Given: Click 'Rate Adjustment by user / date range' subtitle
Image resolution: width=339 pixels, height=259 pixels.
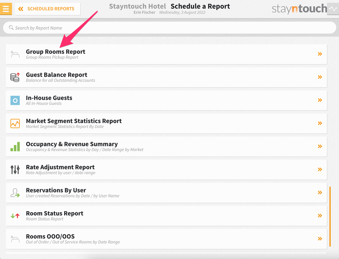Looking at the screenshot, I should [60, 173].
